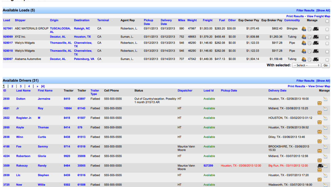Click the yellow card icon for driver Winn
This screenshot has width=332, height=187.
319,141
